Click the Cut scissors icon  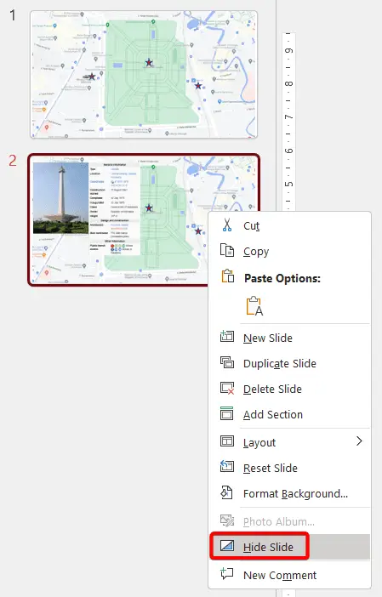227,225
